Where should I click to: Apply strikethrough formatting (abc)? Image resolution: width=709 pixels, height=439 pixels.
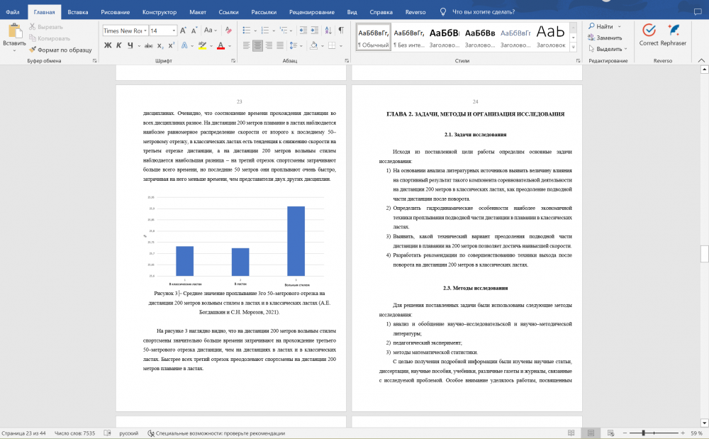click(148, 45)
